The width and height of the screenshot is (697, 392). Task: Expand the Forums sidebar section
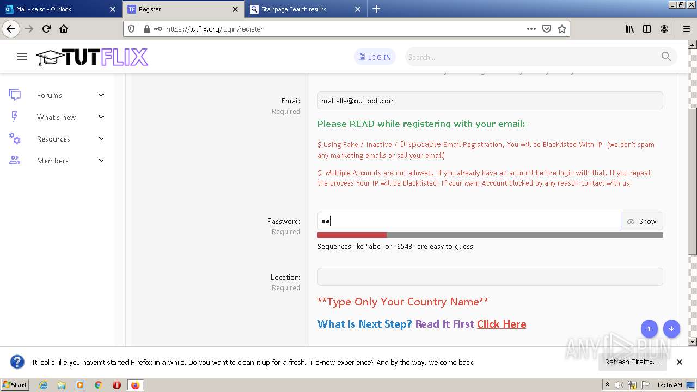coord(101,95)
